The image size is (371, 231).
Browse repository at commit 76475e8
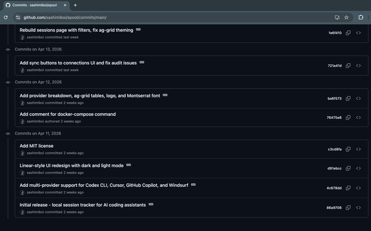point(358,117)
